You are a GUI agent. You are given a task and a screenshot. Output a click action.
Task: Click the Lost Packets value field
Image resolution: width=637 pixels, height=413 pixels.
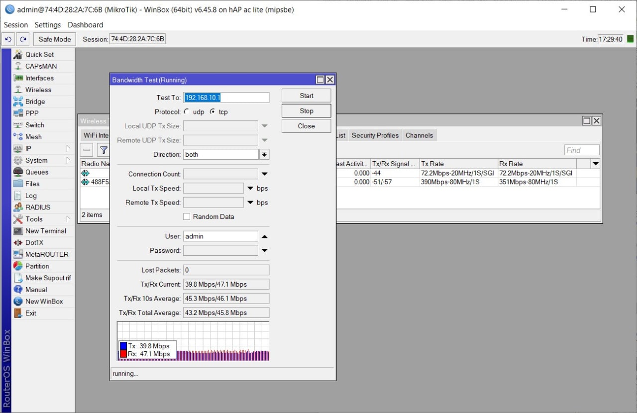226,270
